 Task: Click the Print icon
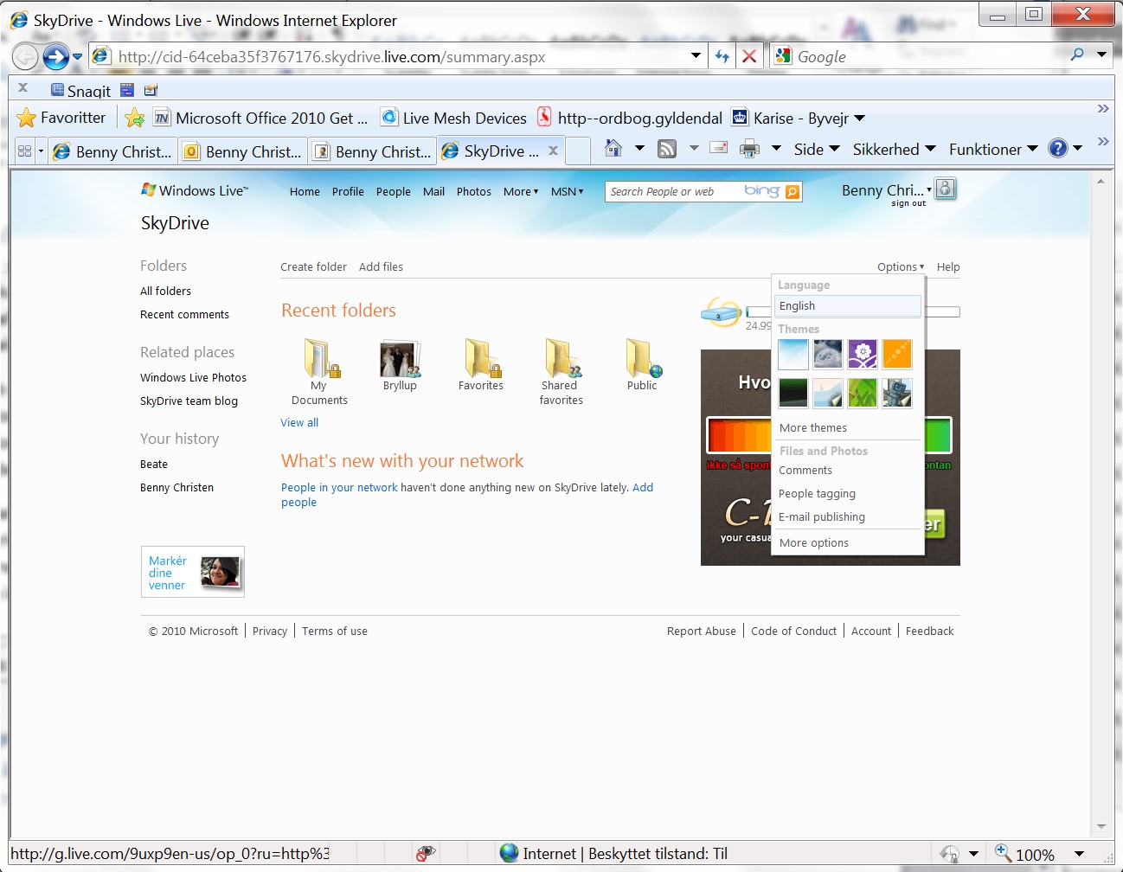[x=749, y=149]
